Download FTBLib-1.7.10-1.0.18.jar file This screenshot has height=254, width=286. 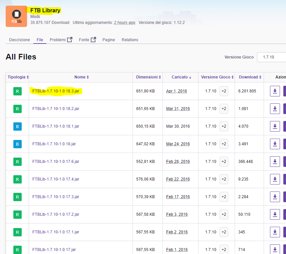pos(275,144)
